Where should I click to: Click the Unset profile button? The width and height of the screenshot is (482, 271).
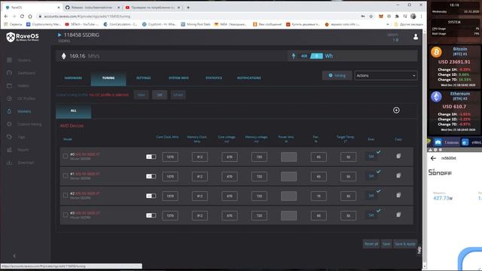coord(178,95)
